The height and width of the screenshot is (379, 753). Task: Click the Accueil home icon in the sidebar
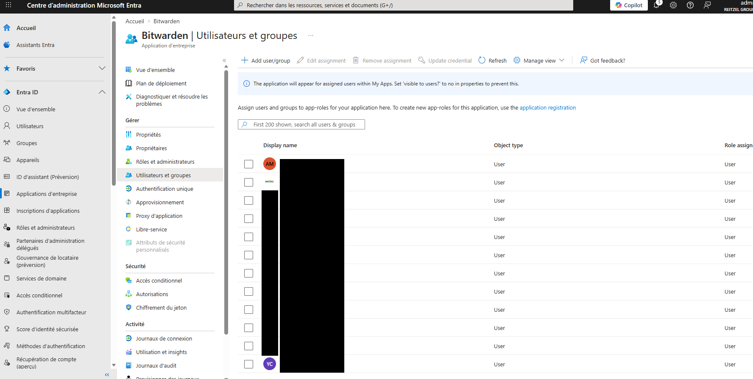(x=7, y=28)
